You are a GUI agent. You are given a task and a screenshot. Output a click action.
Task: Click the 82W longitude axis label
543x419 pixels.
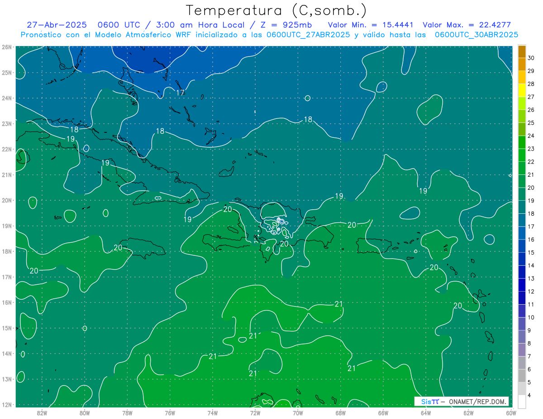42,412
